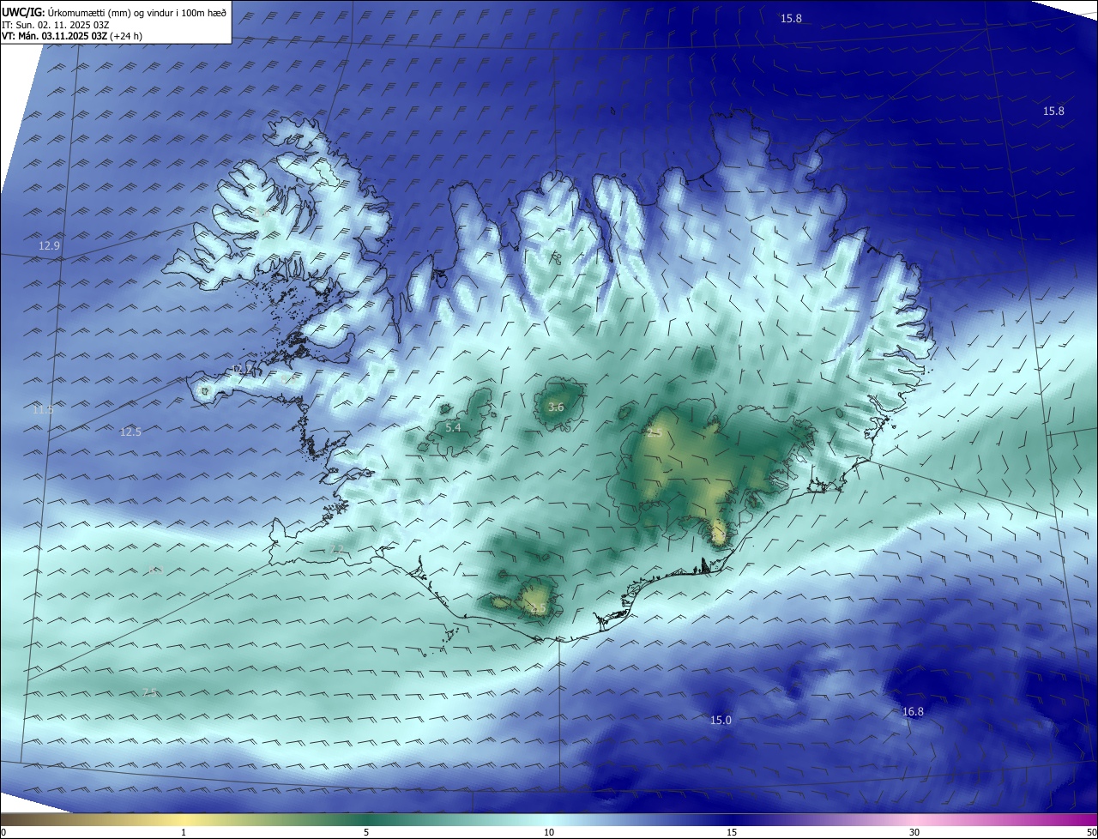Click the title line starting with UWC/IG
This screenshot has height=839, width=1098.
click(x=114, y=12)
